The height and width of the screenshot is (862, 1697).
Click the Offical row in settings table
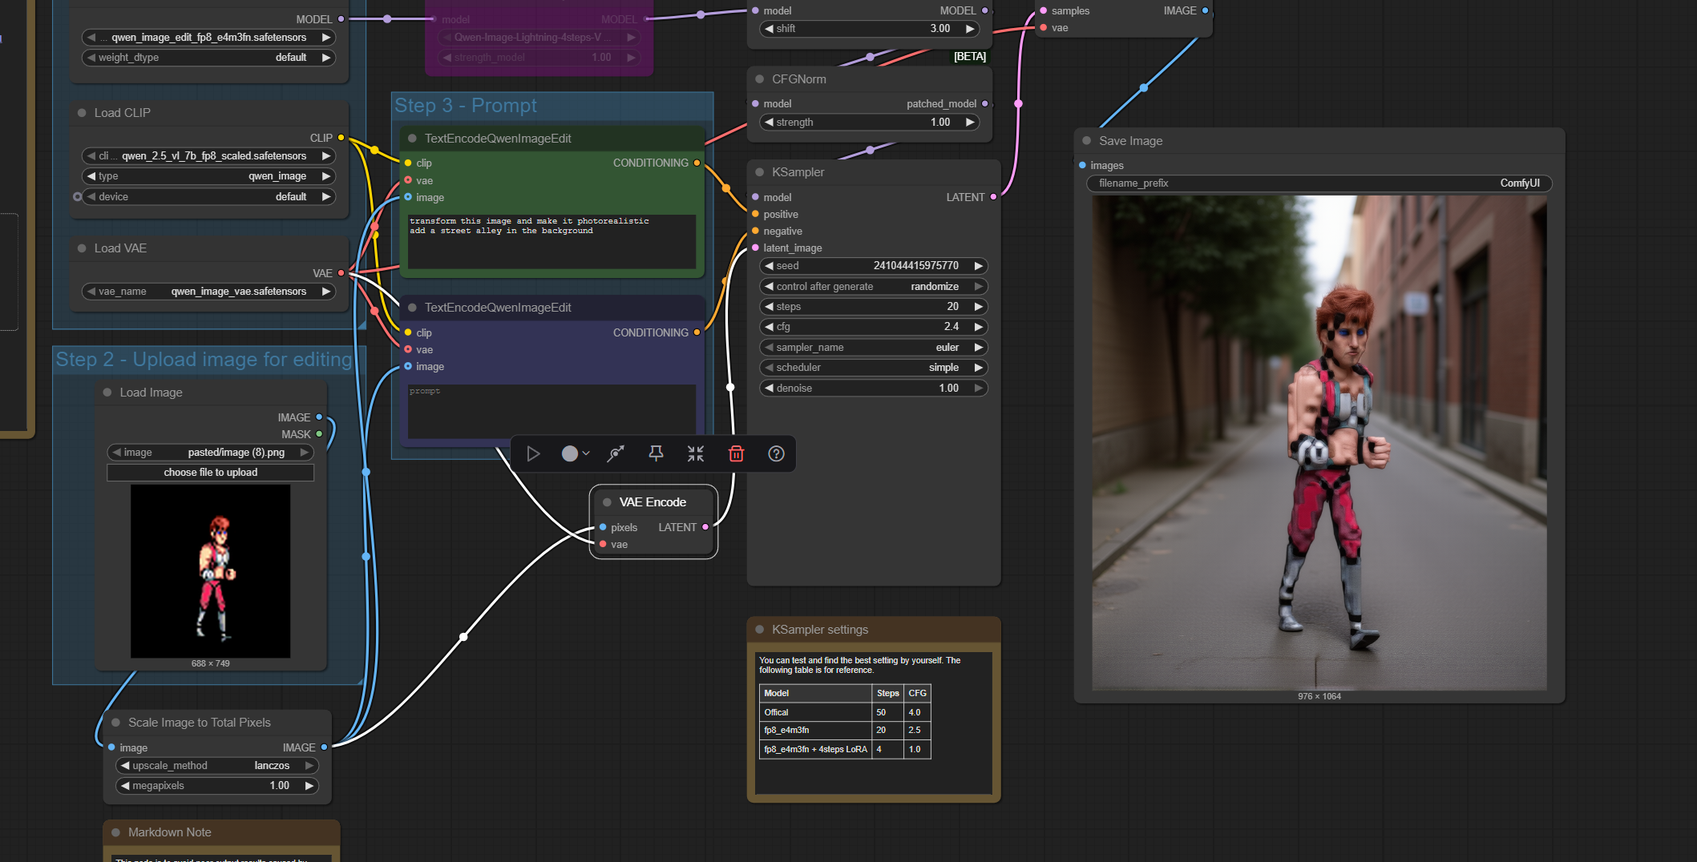(845, 712)
